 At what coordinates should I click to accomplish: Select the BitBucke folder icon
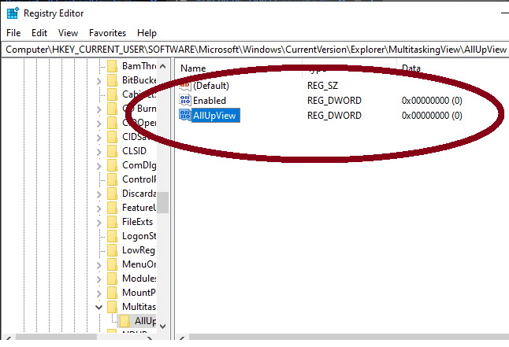113,80
